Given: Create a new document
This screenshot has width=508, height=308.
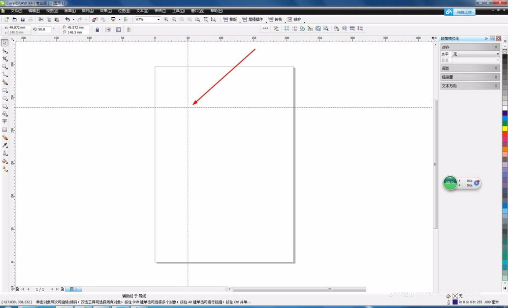Looking at the screenshot, I should click(7, 19).
